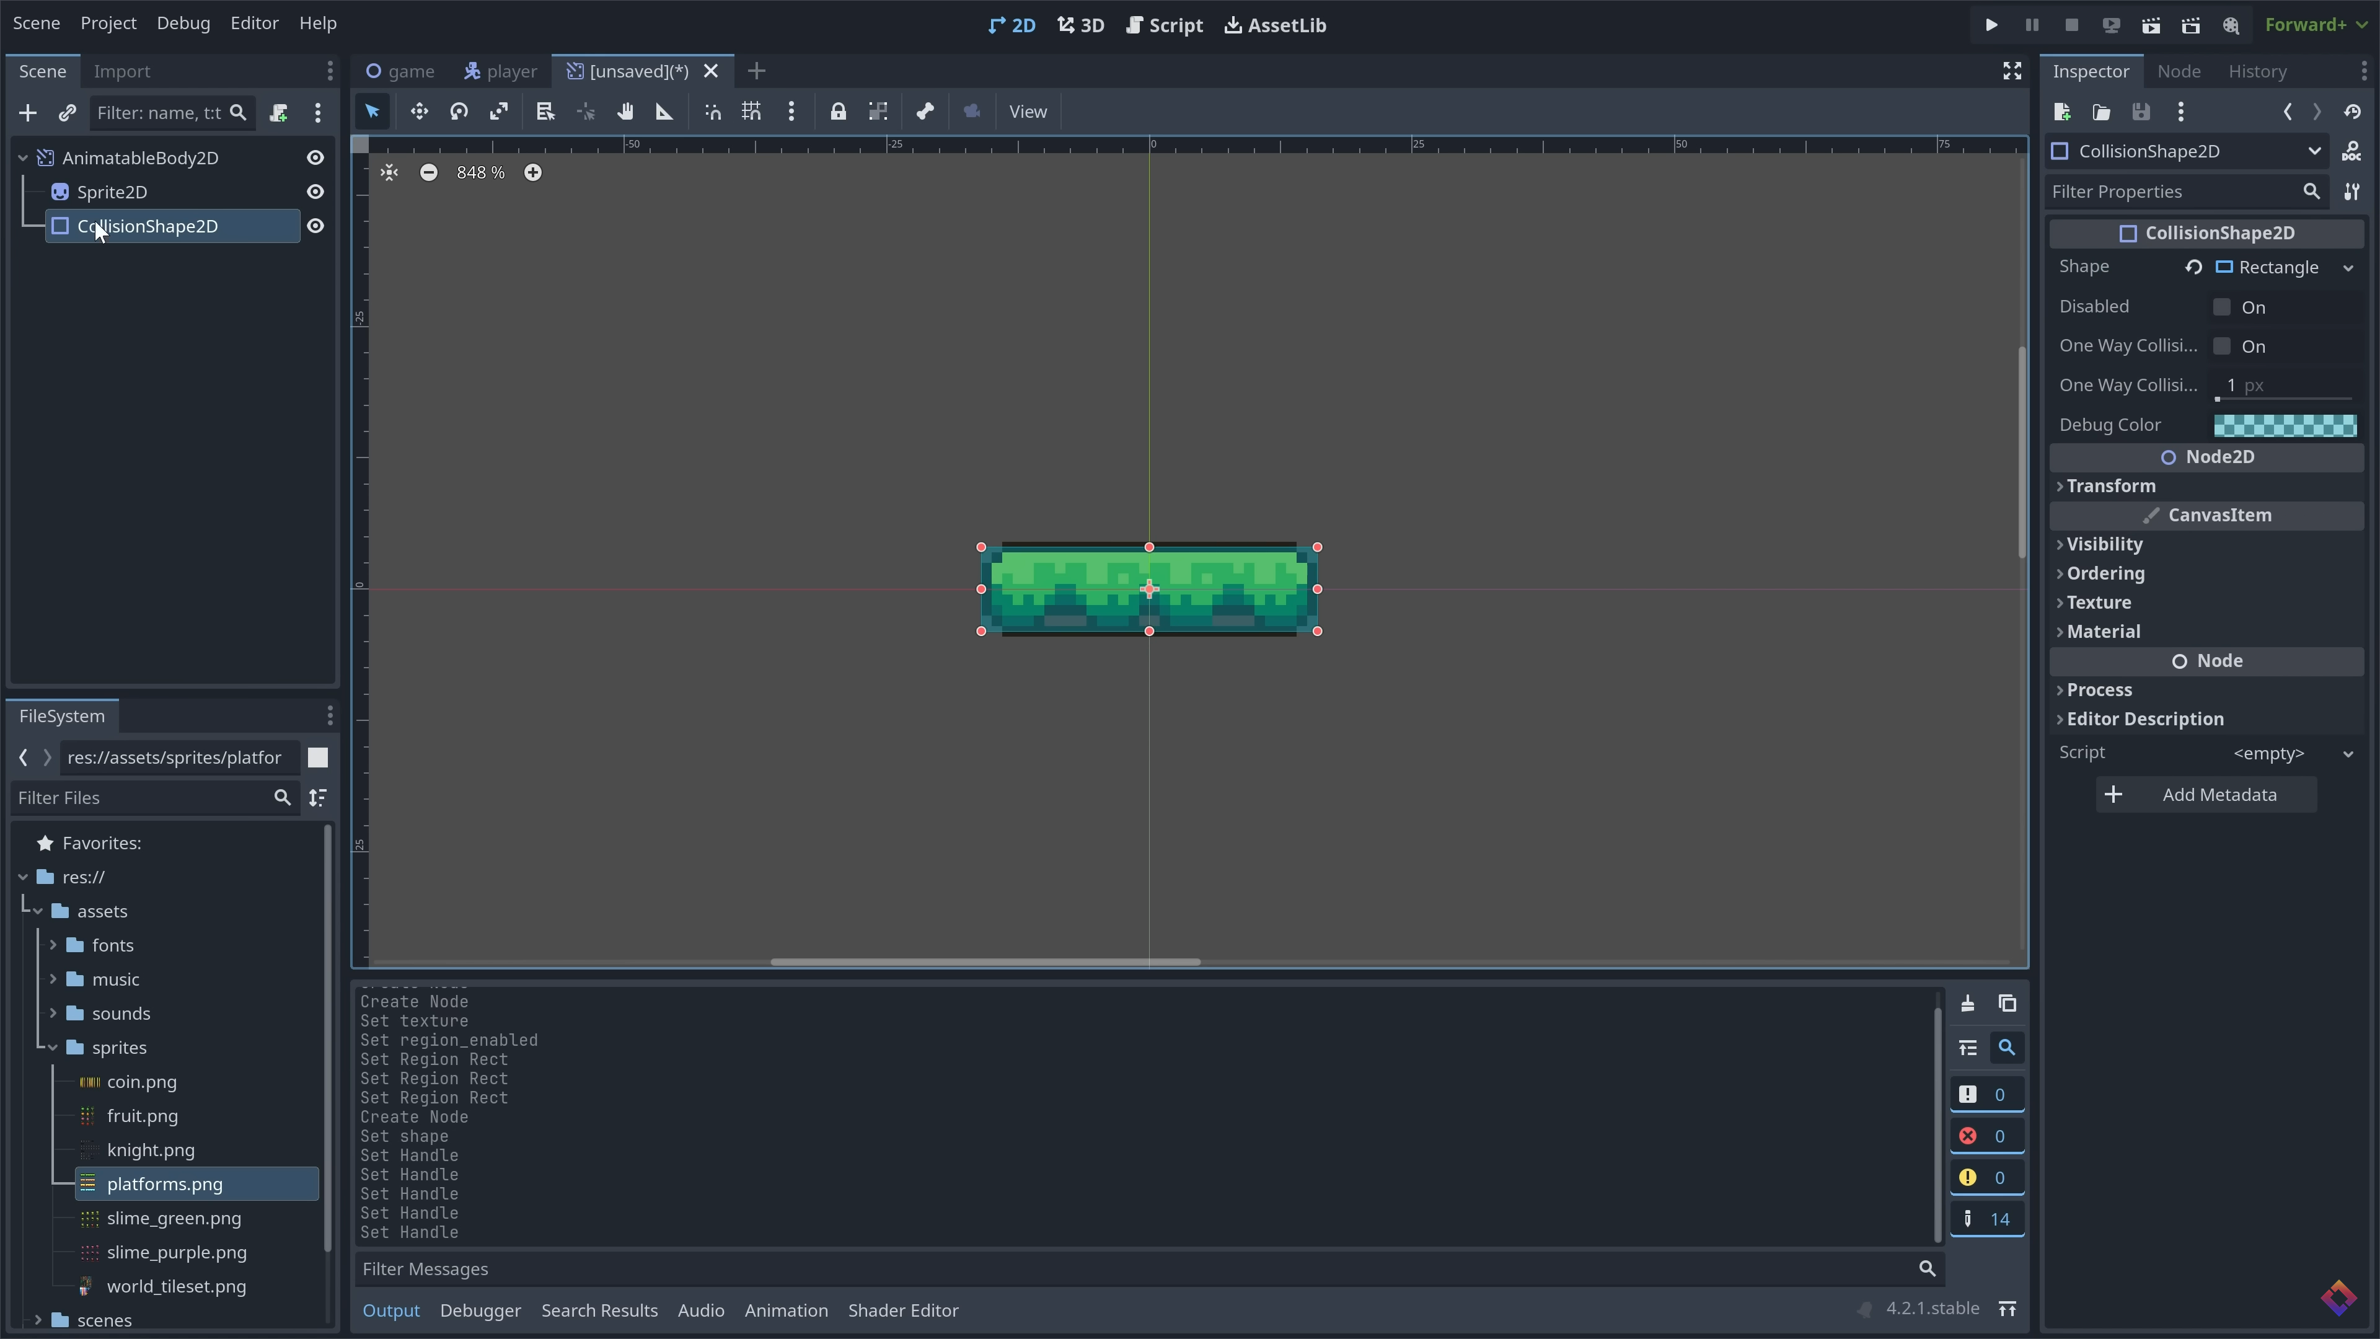Screen dimensions: 2380x1339
Task: Add a new child node
Action: [28, 113]
